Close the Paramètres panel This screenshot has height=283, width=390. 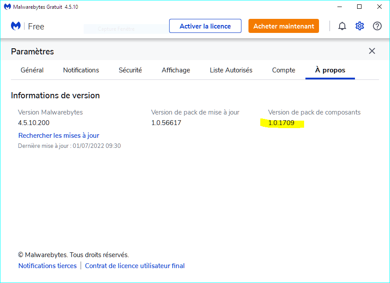tap(372, 51)
